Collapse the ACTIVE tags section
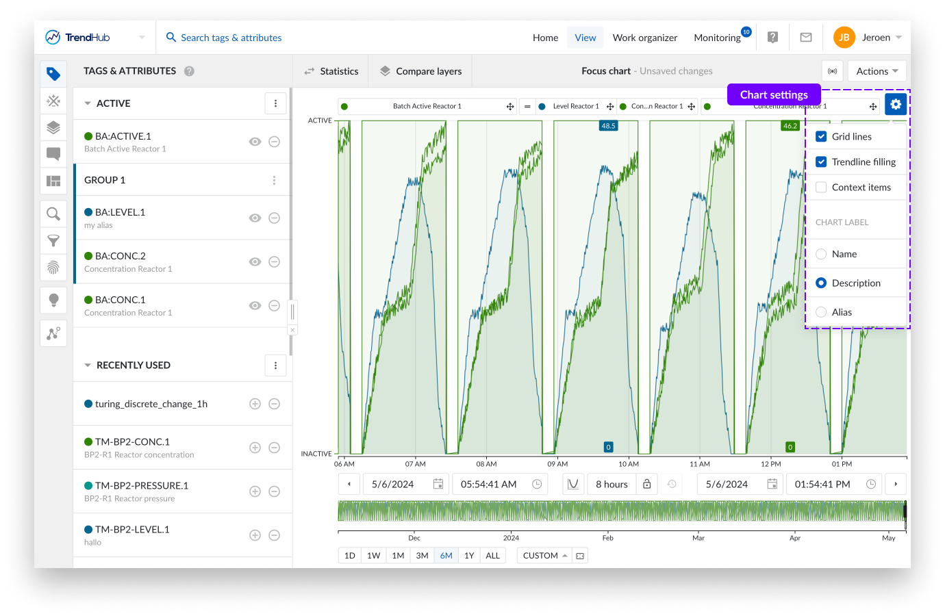 [88, 104]
